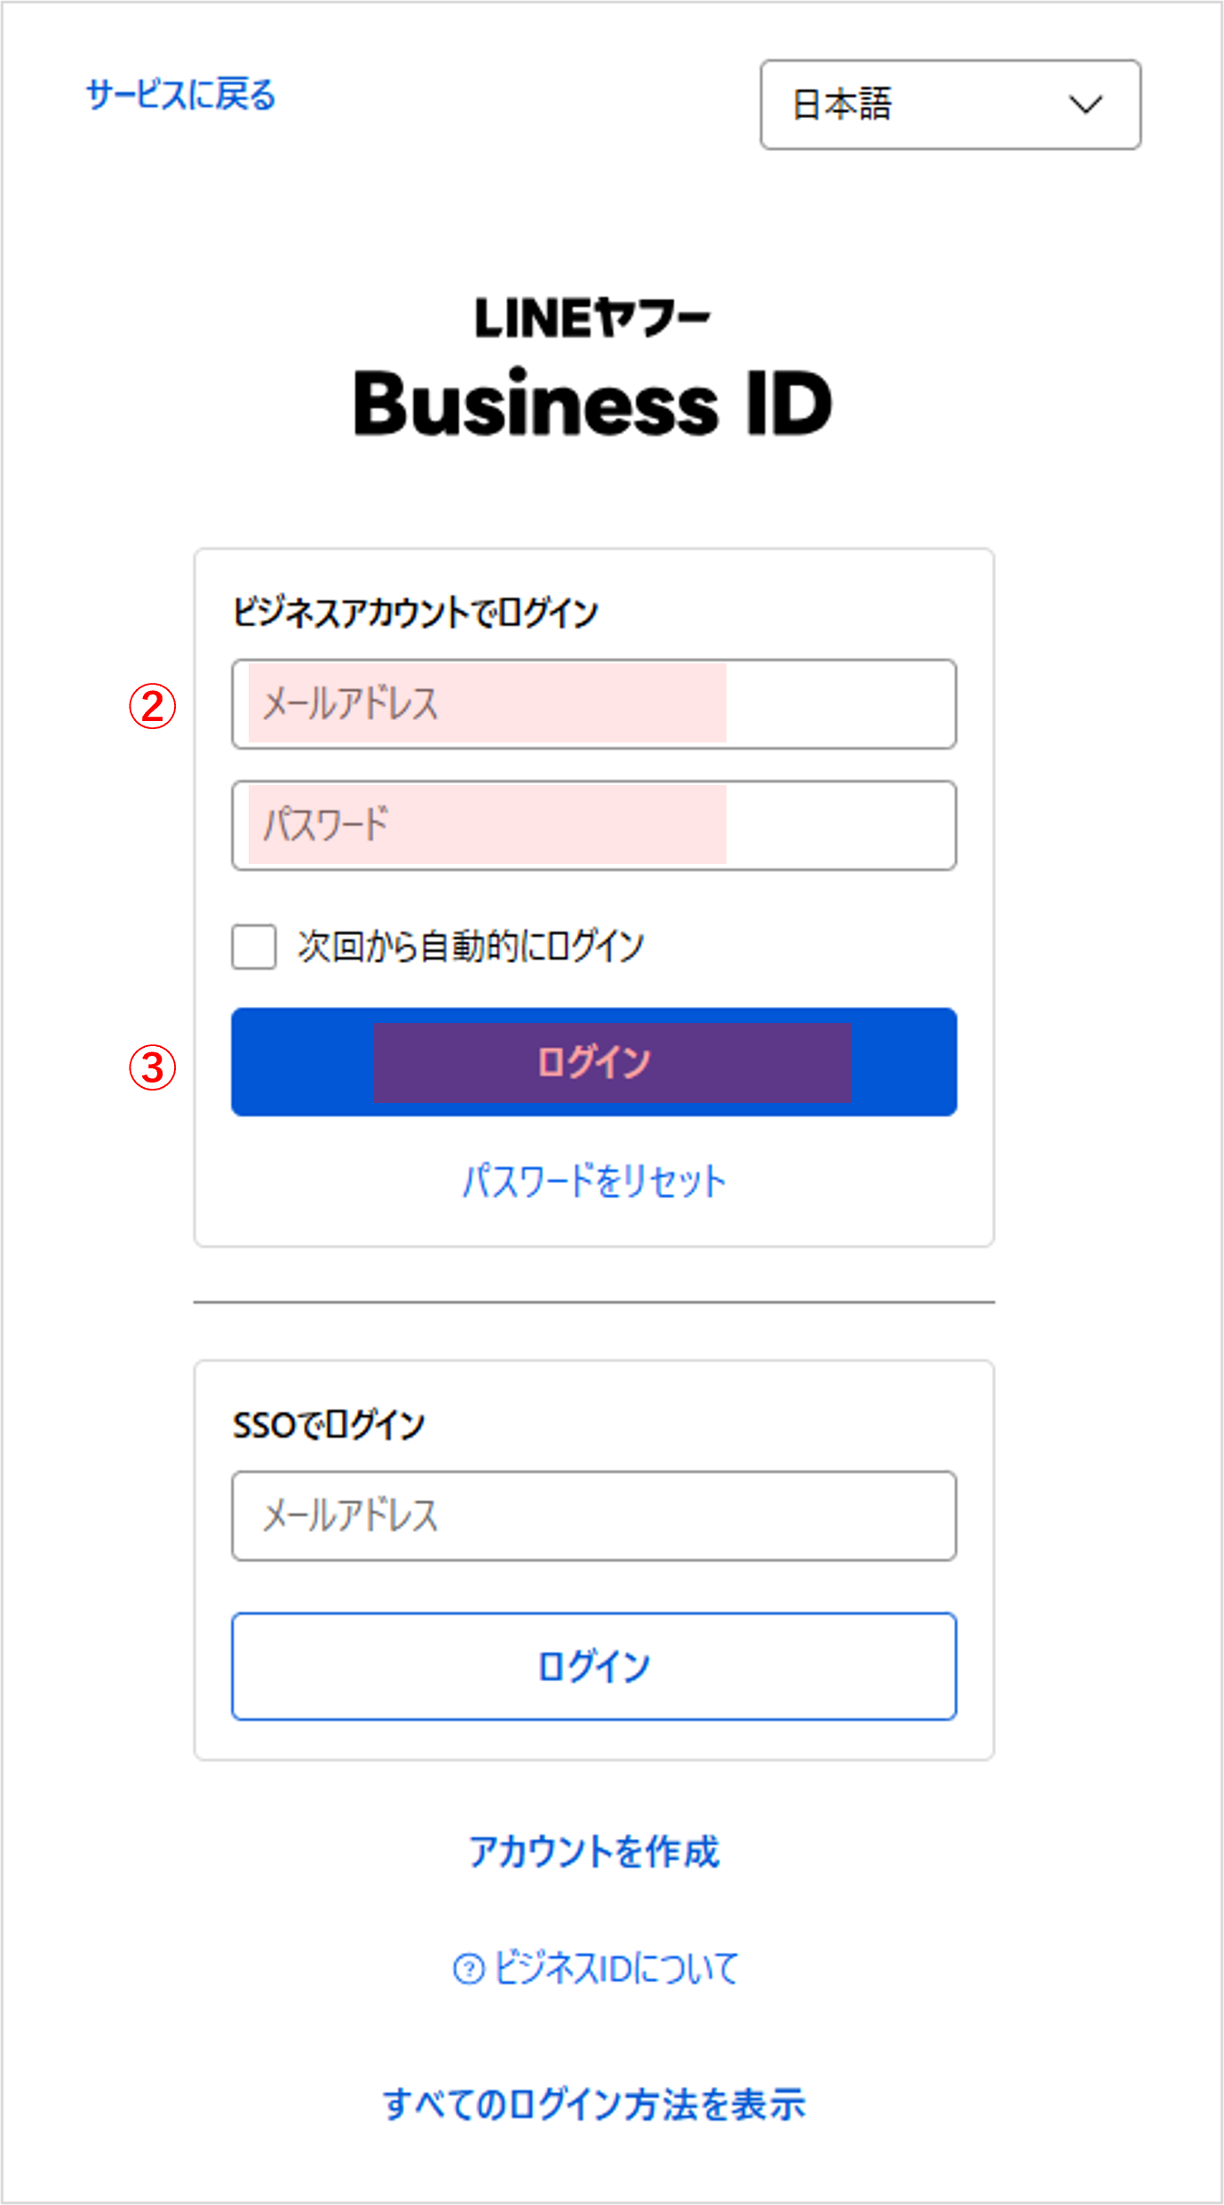Image resolution: width=1224 pixels, height=2205 pixels.
Task: Focus the business account メールアドレス field
Action: click(593, 704)
